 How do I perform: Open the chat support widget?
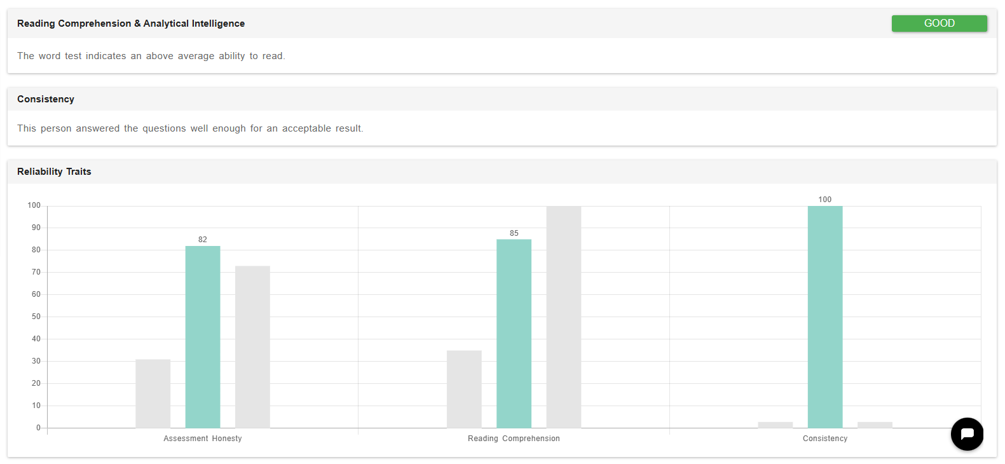967,434
